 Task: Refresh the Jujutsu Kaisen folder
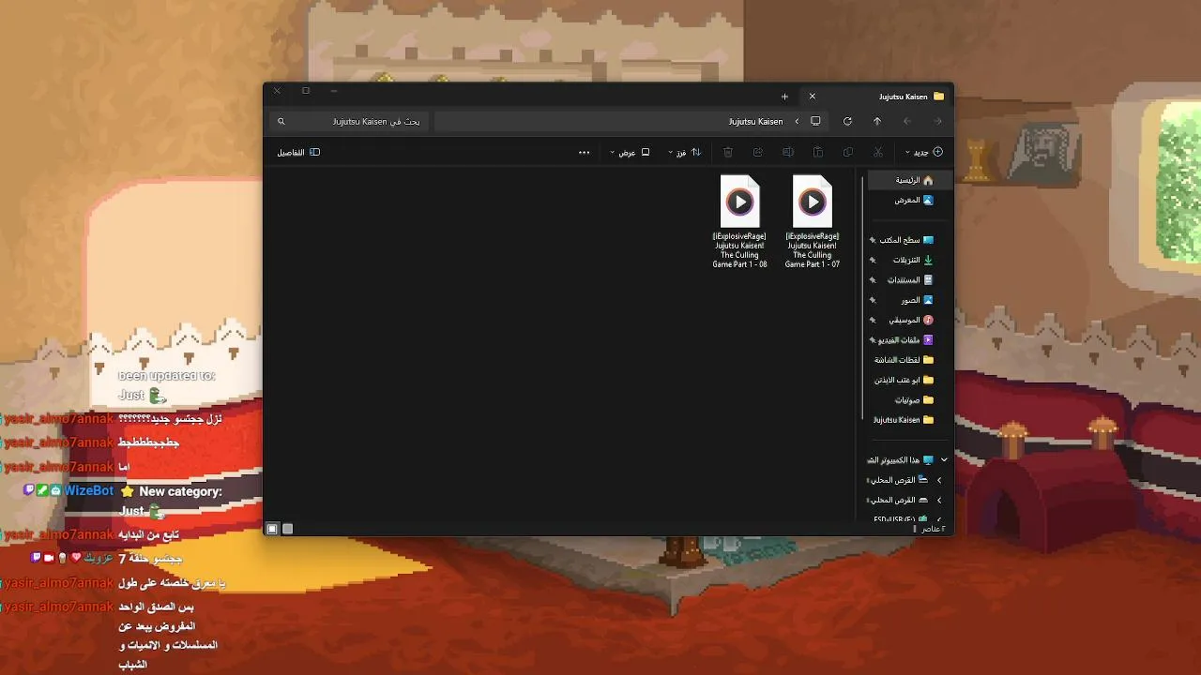point(847,121)
